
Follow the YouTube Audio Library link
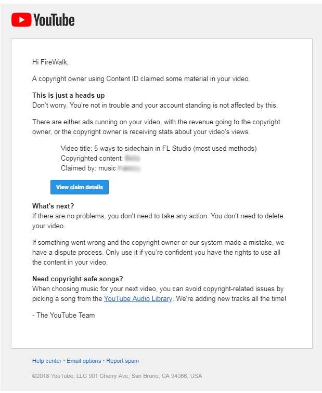coord(138,299)
